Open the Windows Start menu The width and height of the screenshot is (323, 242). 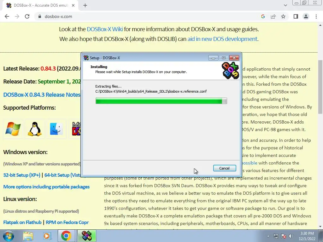pyautogui.click(x=9, y=236)
